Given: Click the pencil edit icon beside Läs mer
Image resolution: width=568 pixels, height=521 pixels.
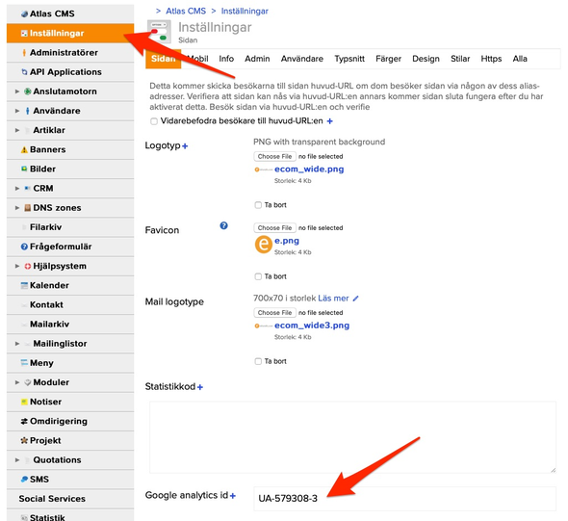Looking at the screenshot, I should click(356, 299).
